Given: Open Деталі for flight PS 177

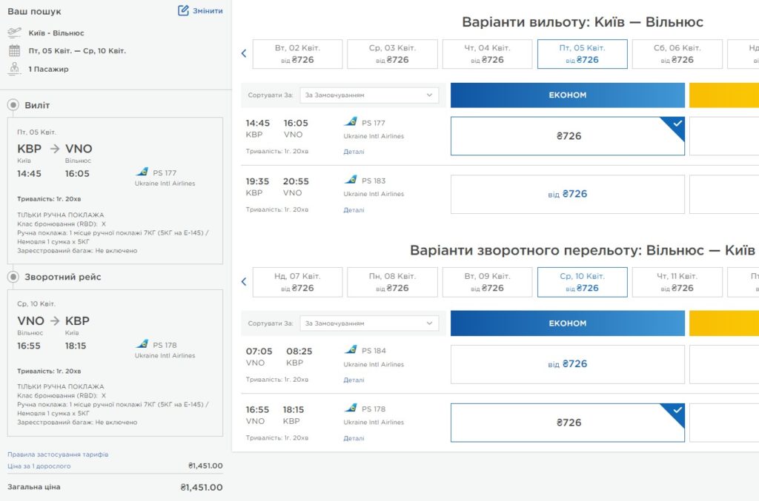Looking at the screenshot, I should tap(354, 152).
